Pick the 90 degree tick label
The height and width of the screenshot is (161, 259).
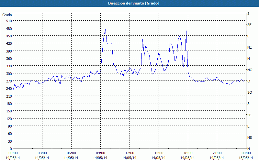coord(10,126)
